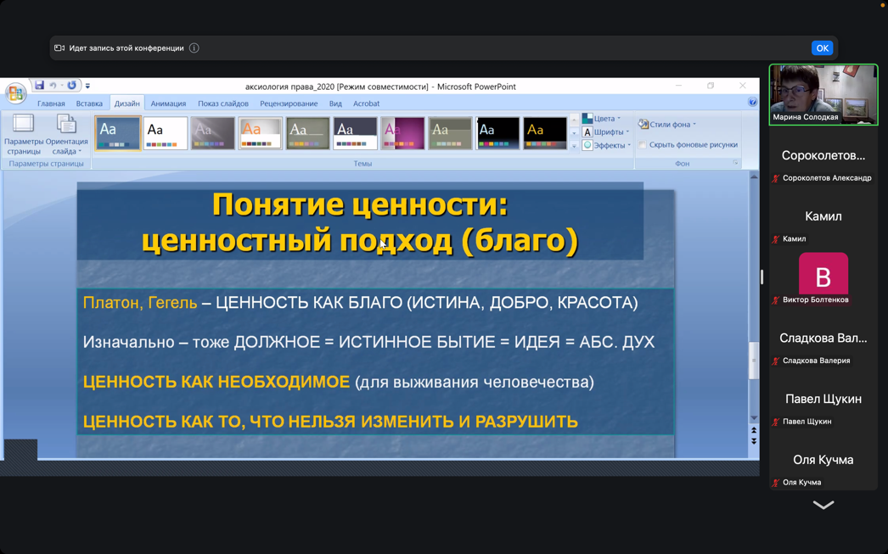The width and height of the screenshot is (888, 554).
Task: Open the Ориентация слайда dropdown
Action: pyautogui.click(x=67, y=135)
